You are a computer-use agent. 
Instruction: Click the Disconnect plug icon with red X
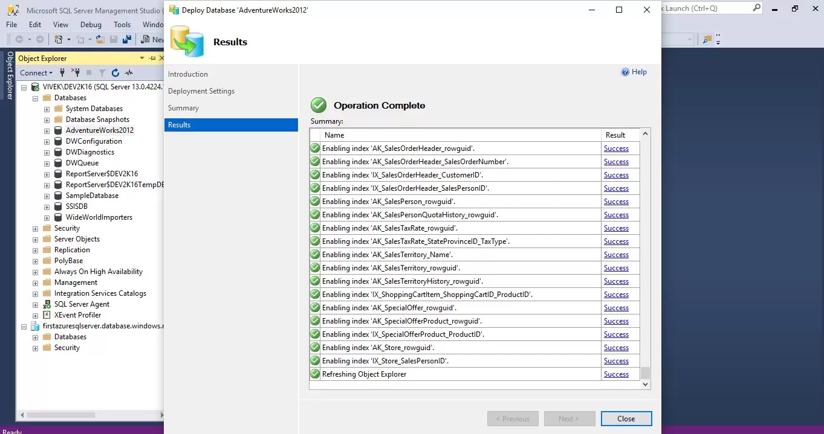click(x=76, y=72)
